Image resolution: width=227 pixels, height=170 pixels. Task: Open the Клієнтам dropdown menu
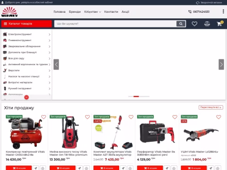tap(93, 12)
